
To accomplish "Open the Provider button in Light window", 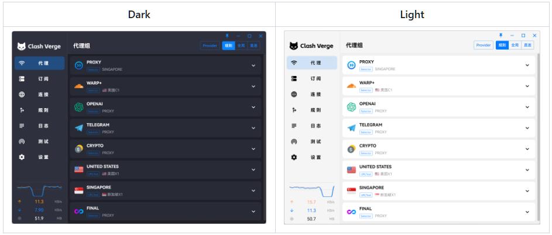I will pos(484,45).
